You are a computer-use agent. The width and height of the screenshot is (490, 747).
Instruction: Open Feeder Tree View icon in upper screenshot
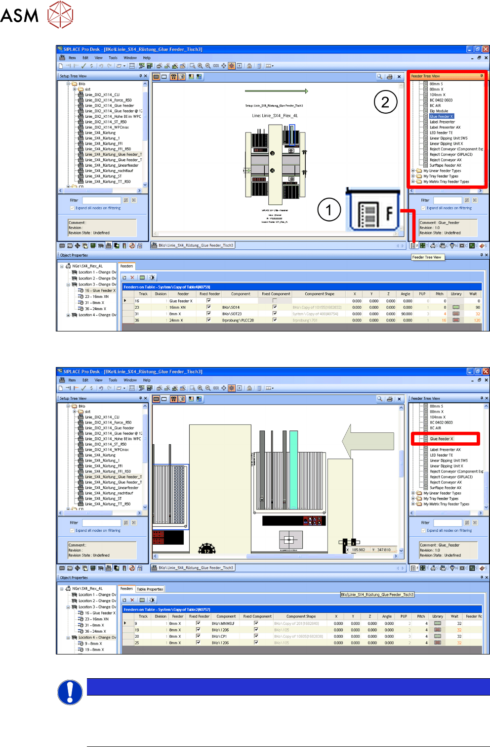[413, 245]
